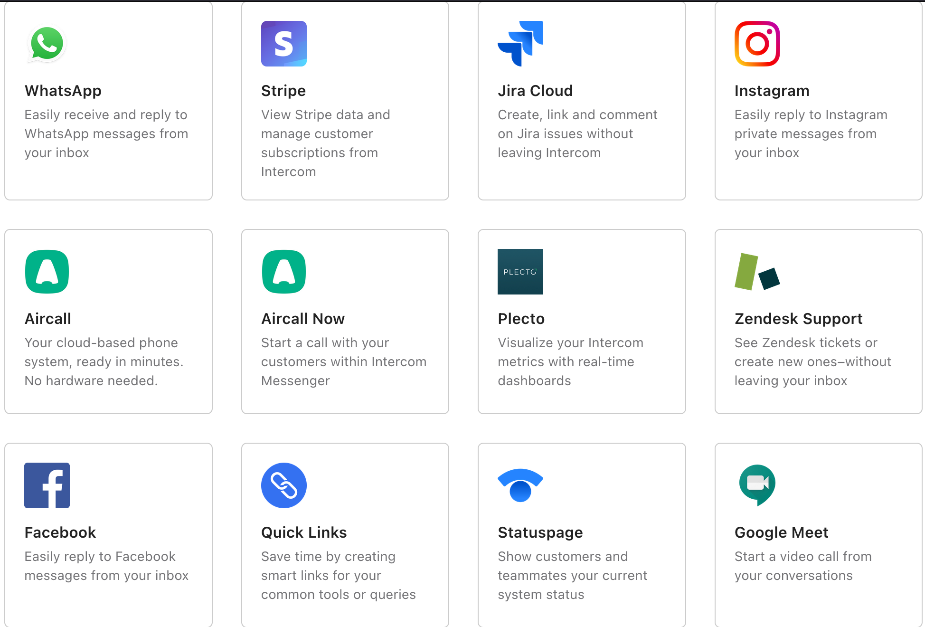The image size is (925, 627).
Task: Open the Google Meet app title
Action: click(782, 532)
